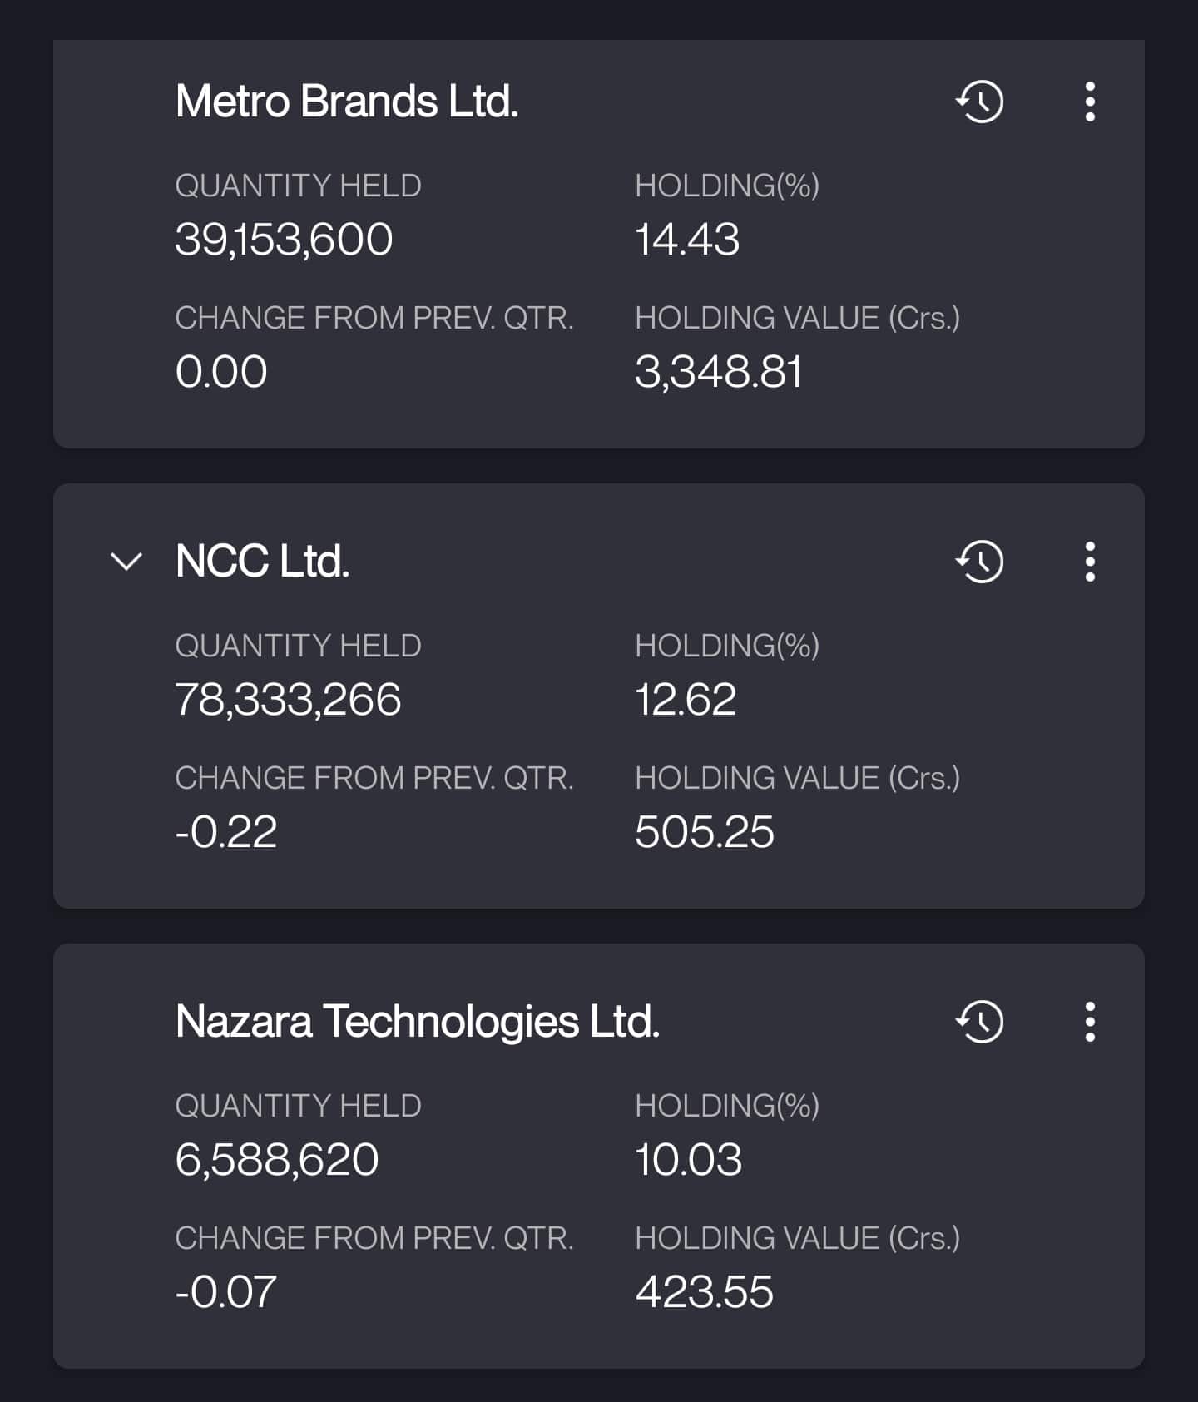Open more options for Metro Brands Ltd.
The image size is (1198, 1402).
coord(1089,102)
